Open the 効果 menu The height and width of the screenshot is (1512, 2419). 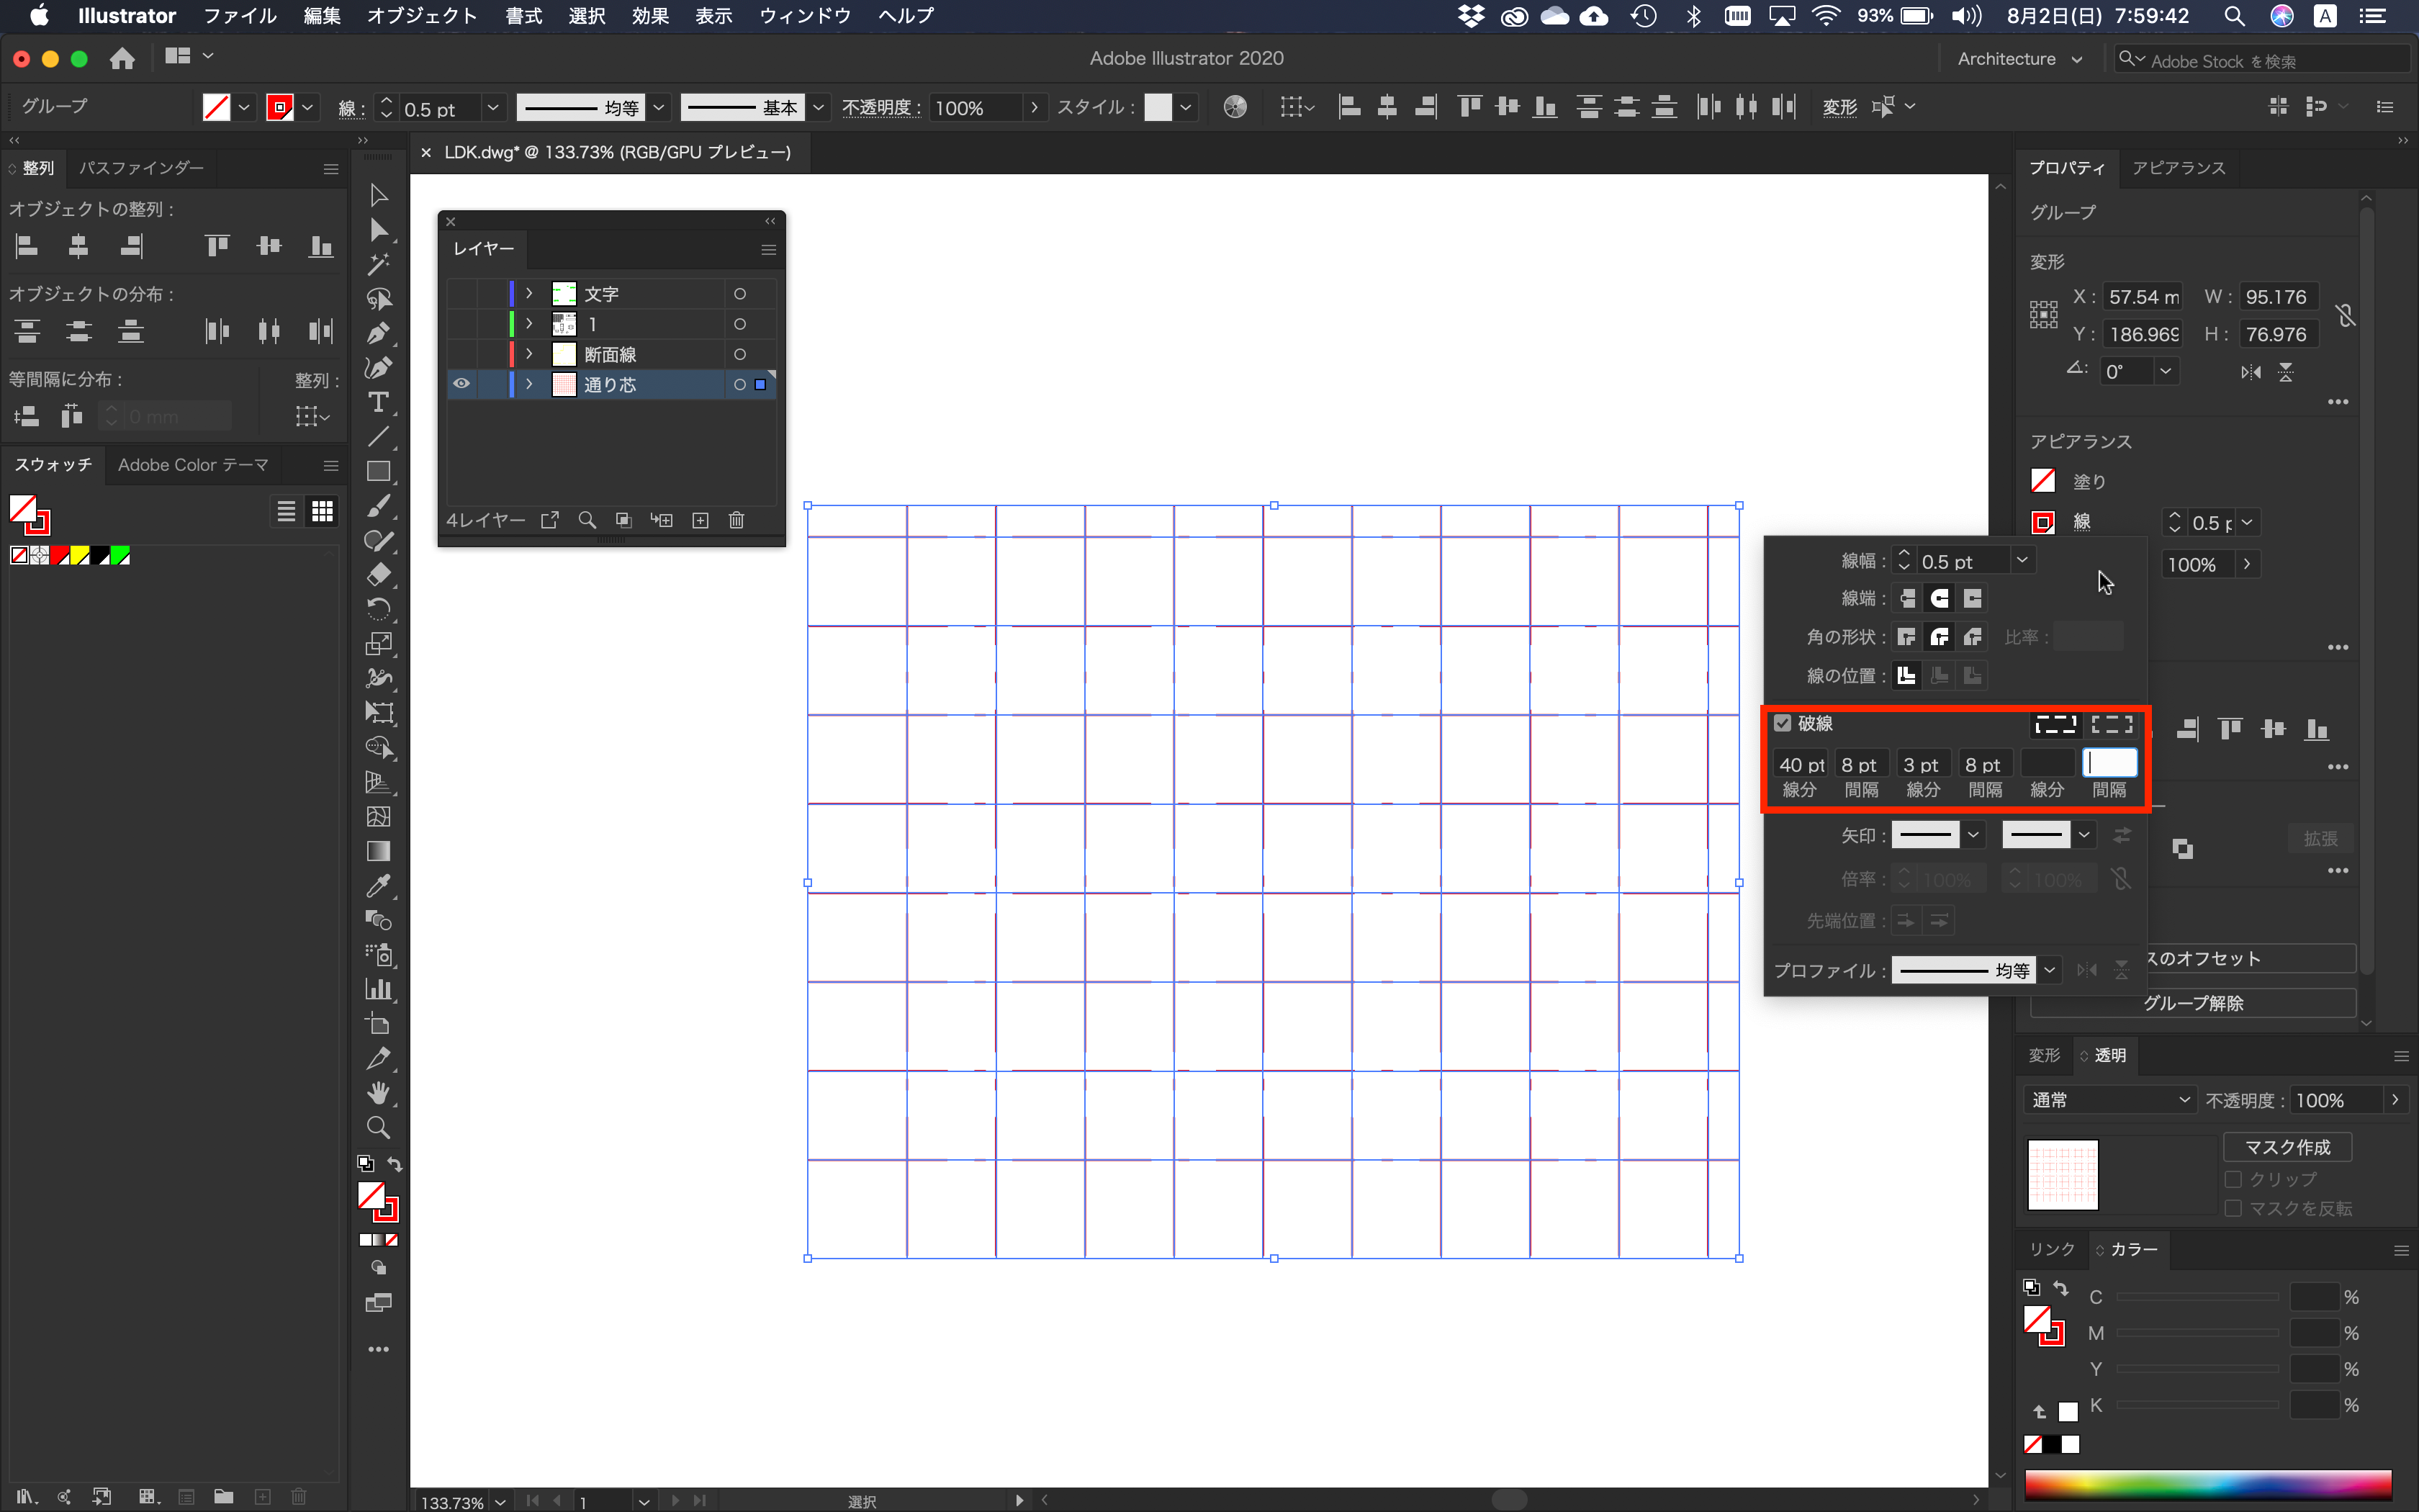point(649,15)
